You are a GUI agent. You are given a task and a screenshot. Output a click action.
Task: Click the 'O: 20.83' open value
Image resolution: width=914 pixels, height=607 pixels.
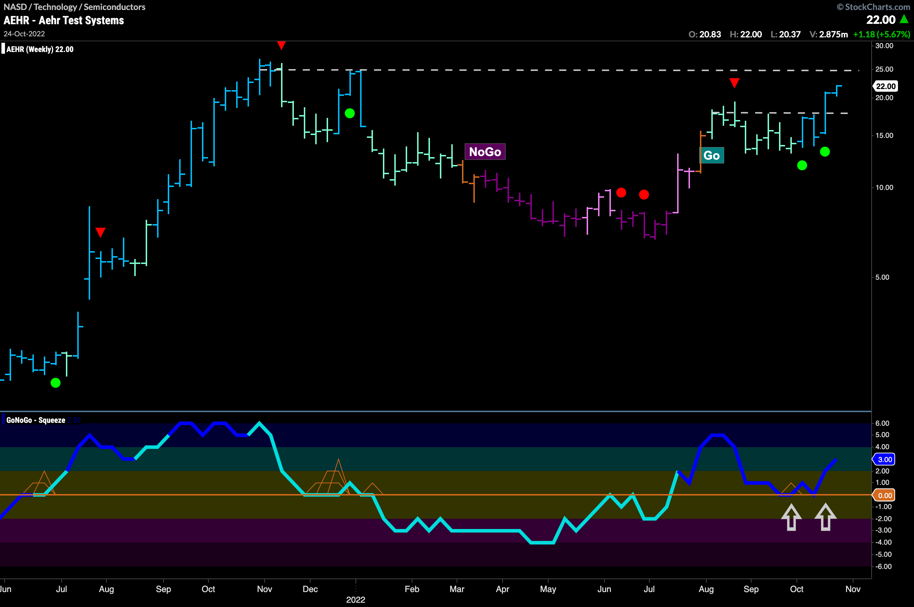coord(705,34)
